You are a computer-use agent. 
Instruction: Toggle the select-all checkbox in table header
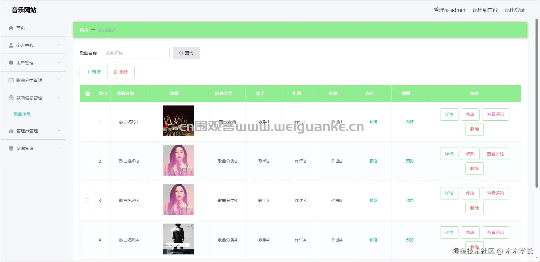87,94
